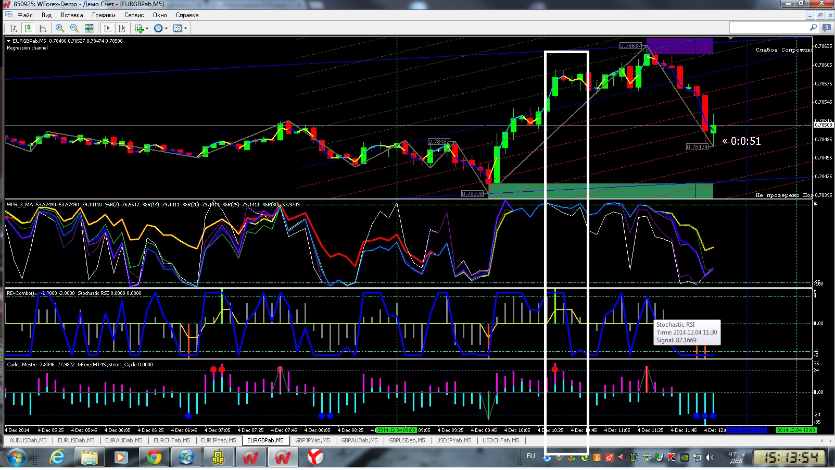
Task: Zoom out of the chart
Action: point(74,28)
